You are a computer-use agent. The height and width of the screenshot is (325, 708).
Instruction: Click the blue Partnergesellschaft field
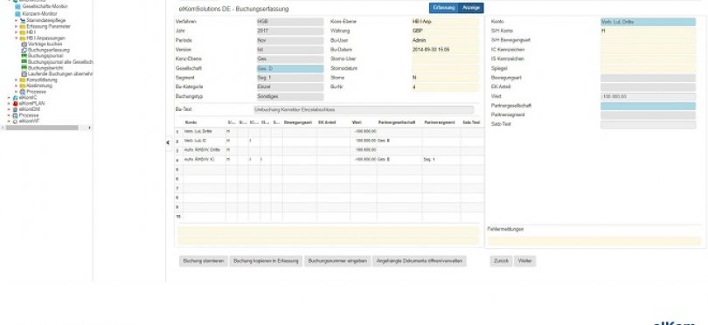click(648, 106)
